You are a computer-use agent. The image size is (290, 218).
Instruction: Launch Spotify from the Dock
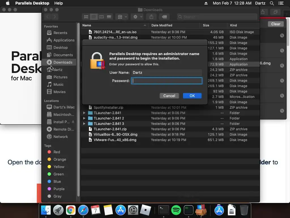tap(176, 210)
